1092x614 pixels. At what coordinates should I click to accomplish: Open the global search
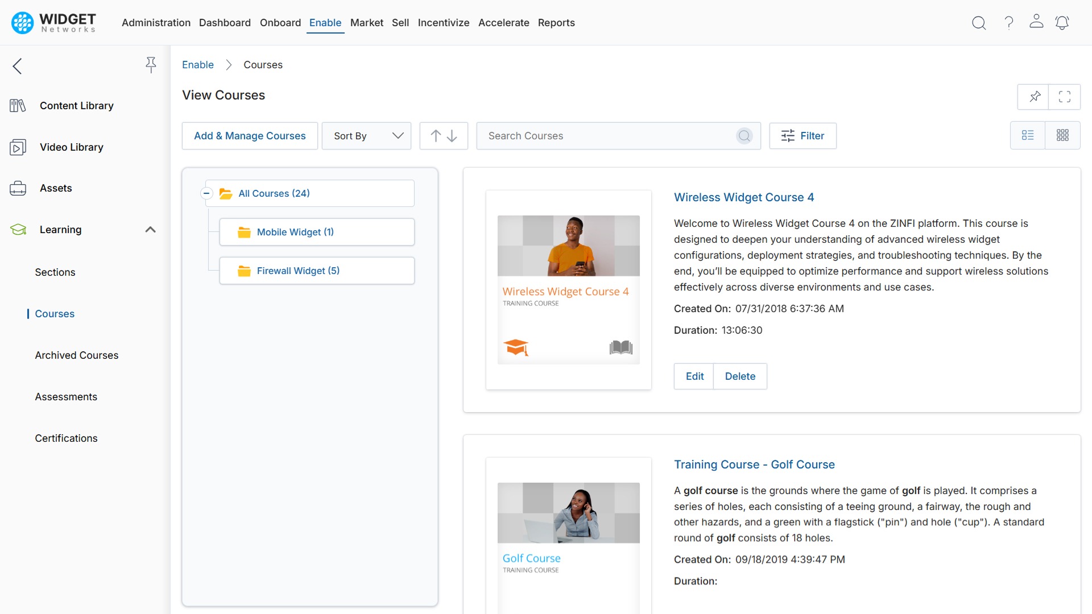point(979,23)
